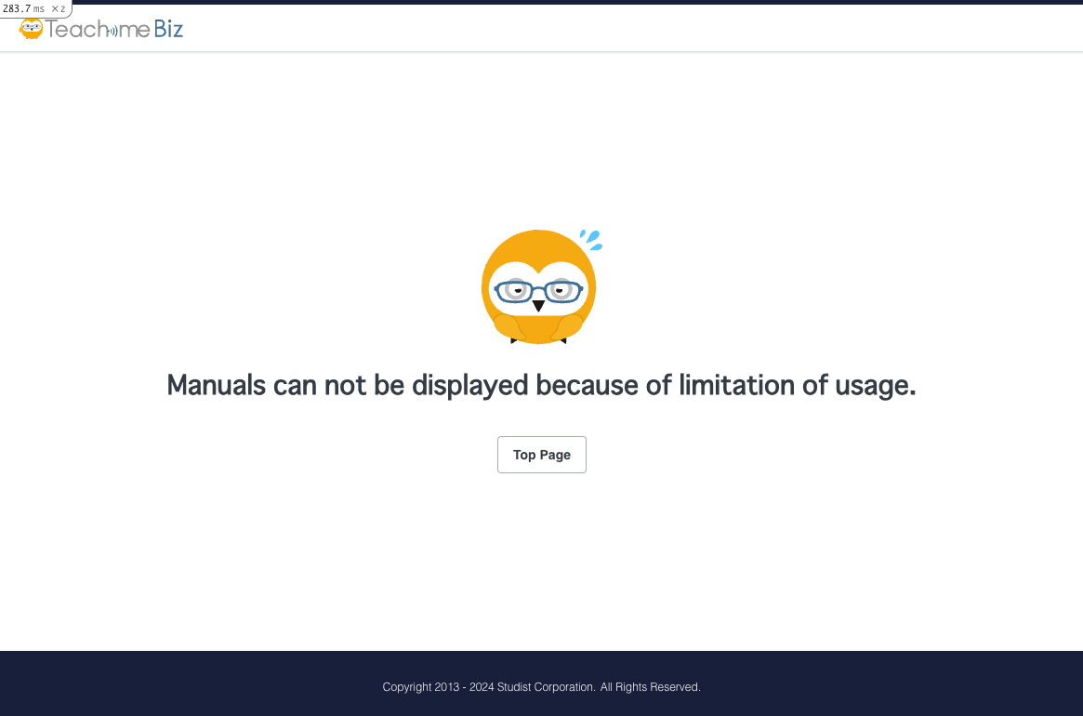
Task: Open the 283.7 ms profiler timing badge
Action: 23,8
